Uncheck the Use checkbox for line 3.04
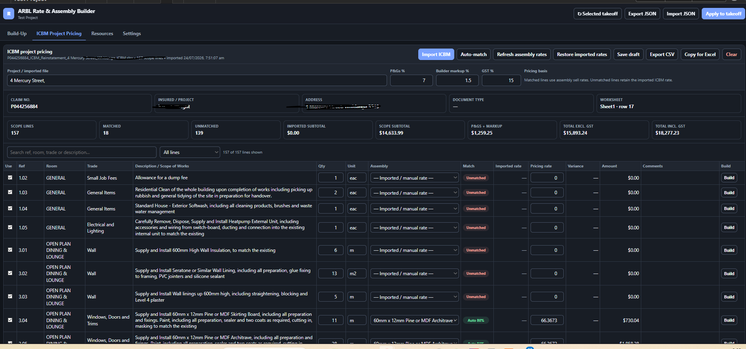The height and width of the screenshot is (349, 746). [10, 320]
